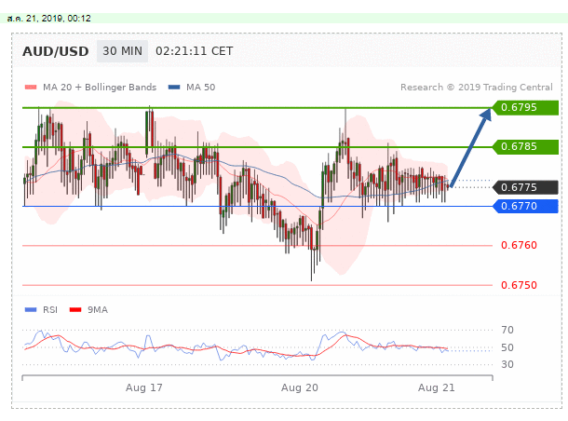Click the 0.6760 red support value
The image size is (568, 421).
click(519, 245)
